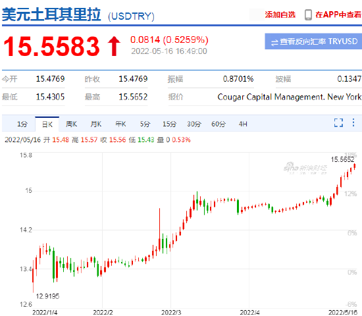Click the 15.8 y-axis price label

pyautogui.click(x=26, y=155)
